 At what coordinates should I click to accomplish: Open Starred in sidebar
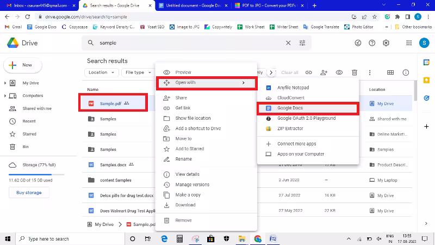(29, 134)
